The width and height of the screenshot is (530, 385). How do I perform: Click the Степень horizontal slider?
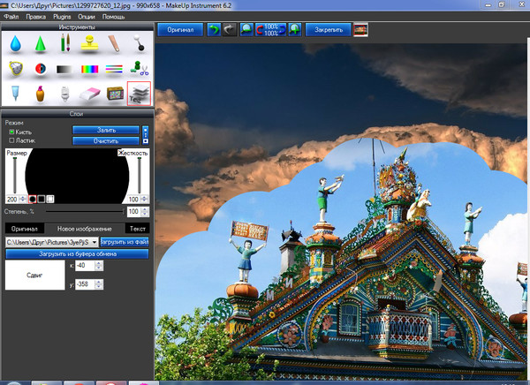click(85, 212)
